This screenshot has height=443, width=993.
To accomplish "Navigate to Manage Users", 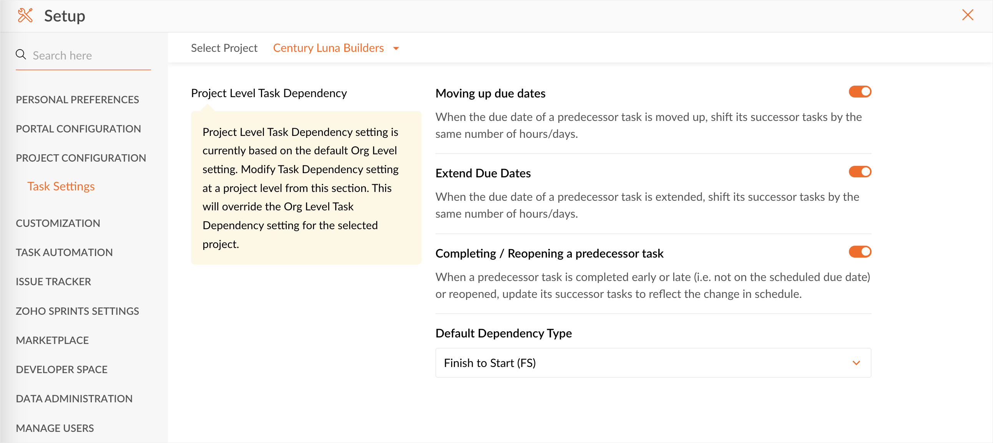I will [55, 428].
